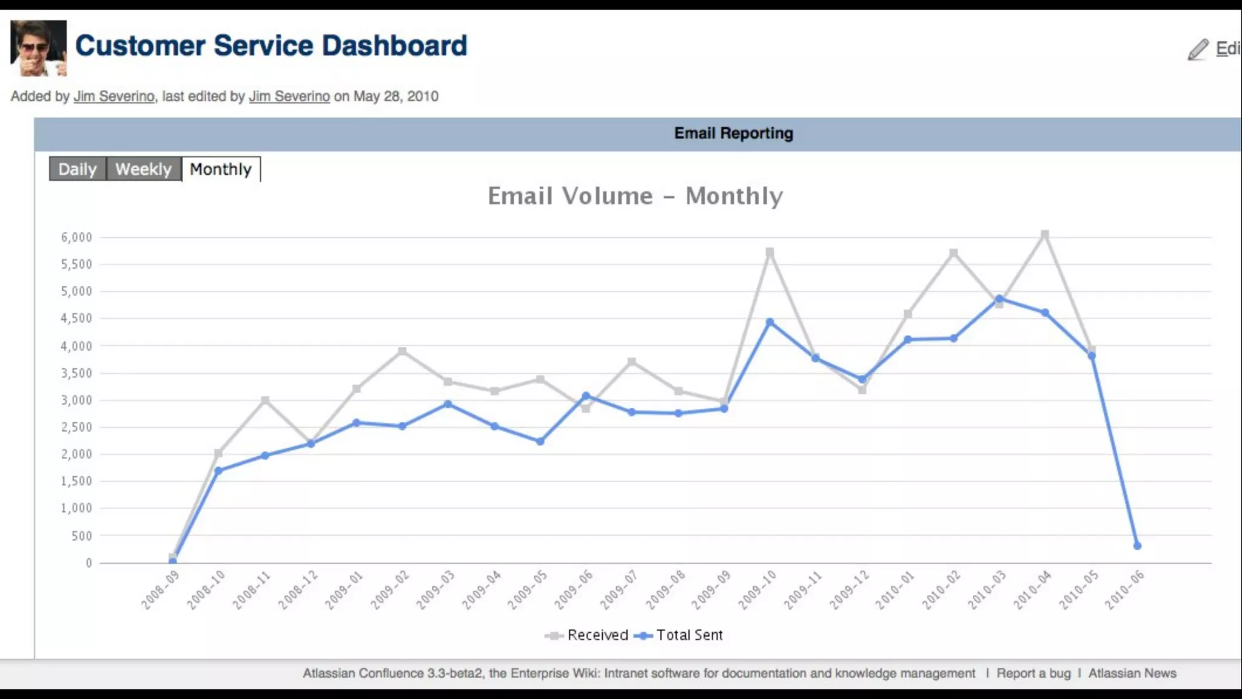The height and width of the screenshot is (699, 1242).
Task: Click Received marker at 2009-02
Action: [402, 351]
